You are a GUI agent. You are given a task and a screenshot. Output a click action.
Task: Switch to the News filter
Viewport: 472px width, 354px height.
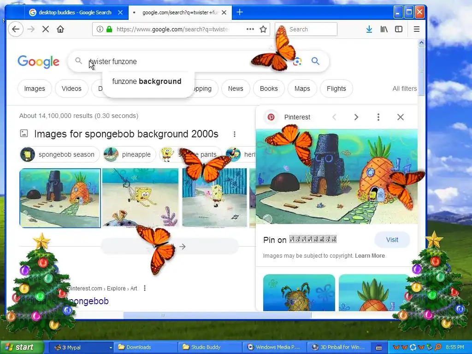pos(236,88)
